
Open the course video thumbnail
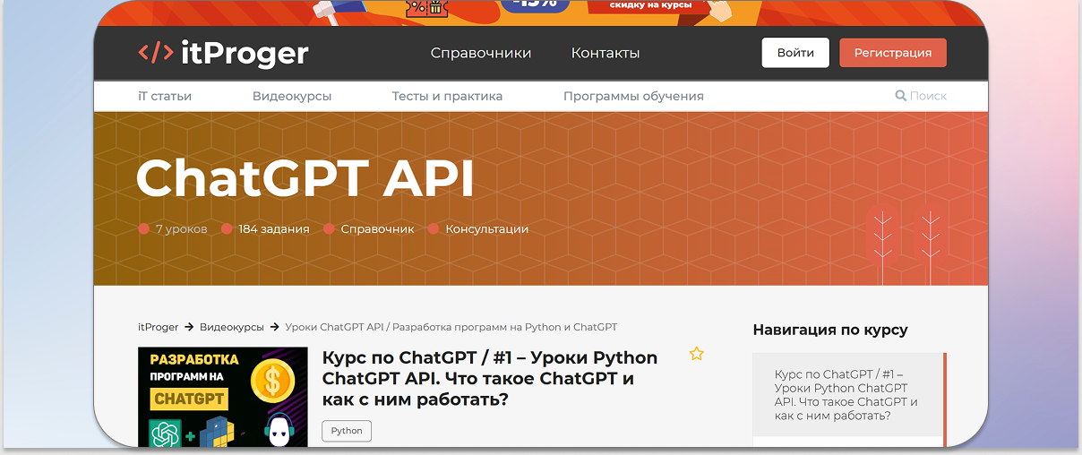click(x=223, y=397)
